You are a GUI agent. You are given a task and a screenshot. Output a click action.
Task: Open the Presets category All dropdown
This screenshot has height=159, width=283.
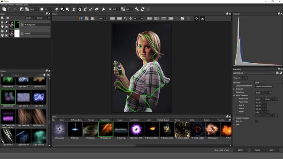[7, 75]
